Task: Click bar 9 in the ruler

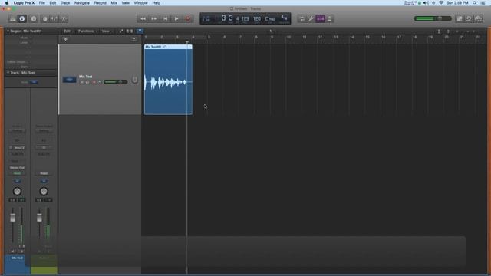Action: pyautogui.click(x=272, y=37)
